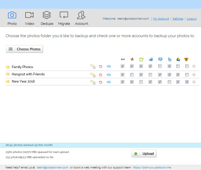
Task: Uncheck Dropbox for Hangout with Friends
Action: pos(160,75)
